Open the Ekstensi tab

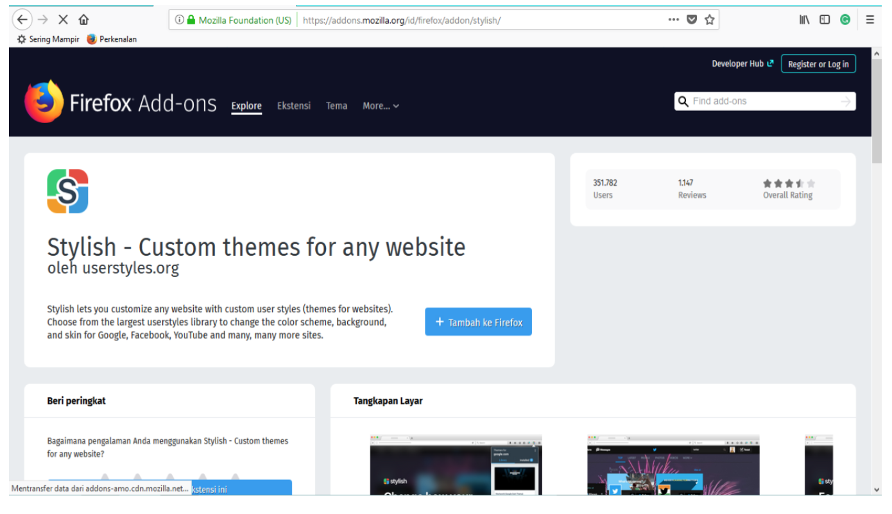click(x=294, y=106)
